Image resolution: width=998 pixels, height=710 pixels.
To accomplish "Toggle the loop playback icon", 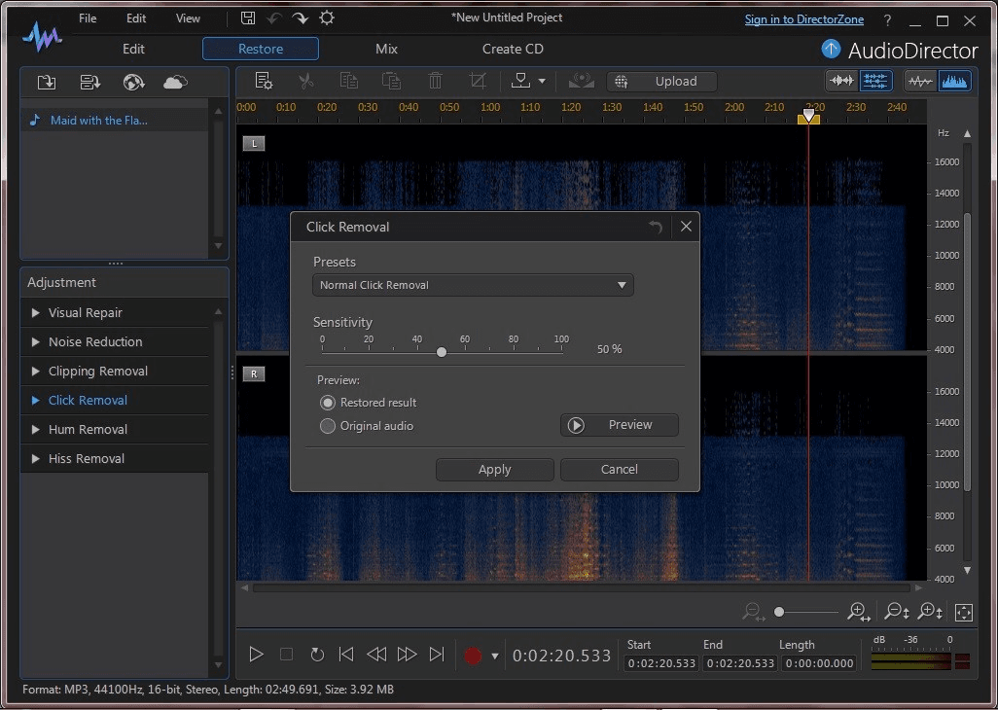I will (x=316, y=655).
